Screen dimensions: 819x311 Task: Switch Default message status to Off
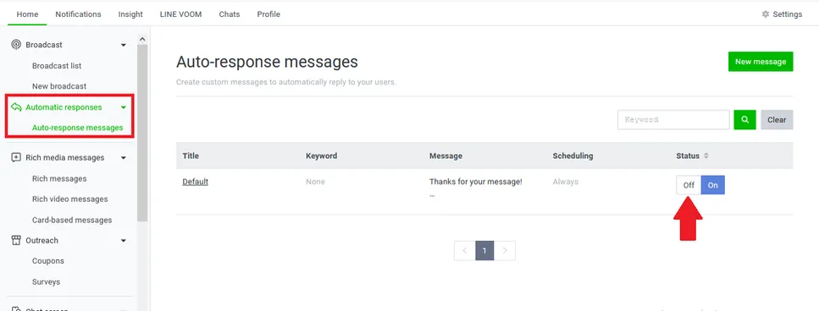click(689, 185)
